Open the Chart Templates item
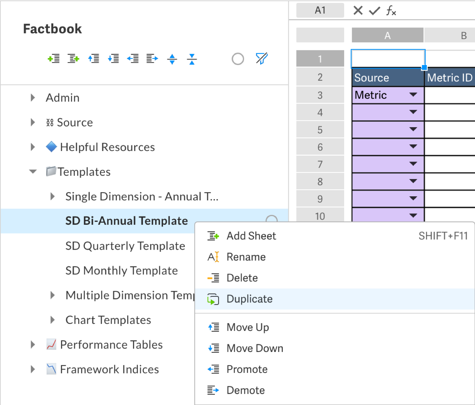475x405 pixels. click(108, 320)
